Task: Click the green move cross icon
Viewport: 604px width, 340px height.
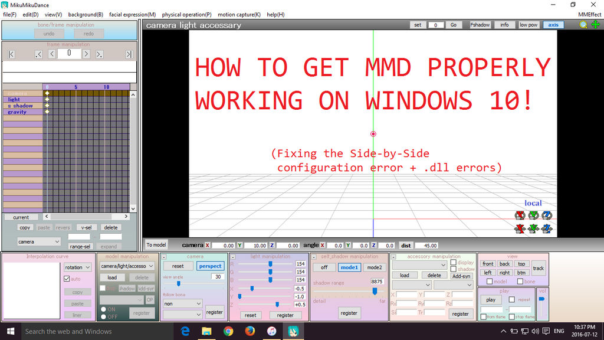Action: pyautogui.click(x=596, y=25)
